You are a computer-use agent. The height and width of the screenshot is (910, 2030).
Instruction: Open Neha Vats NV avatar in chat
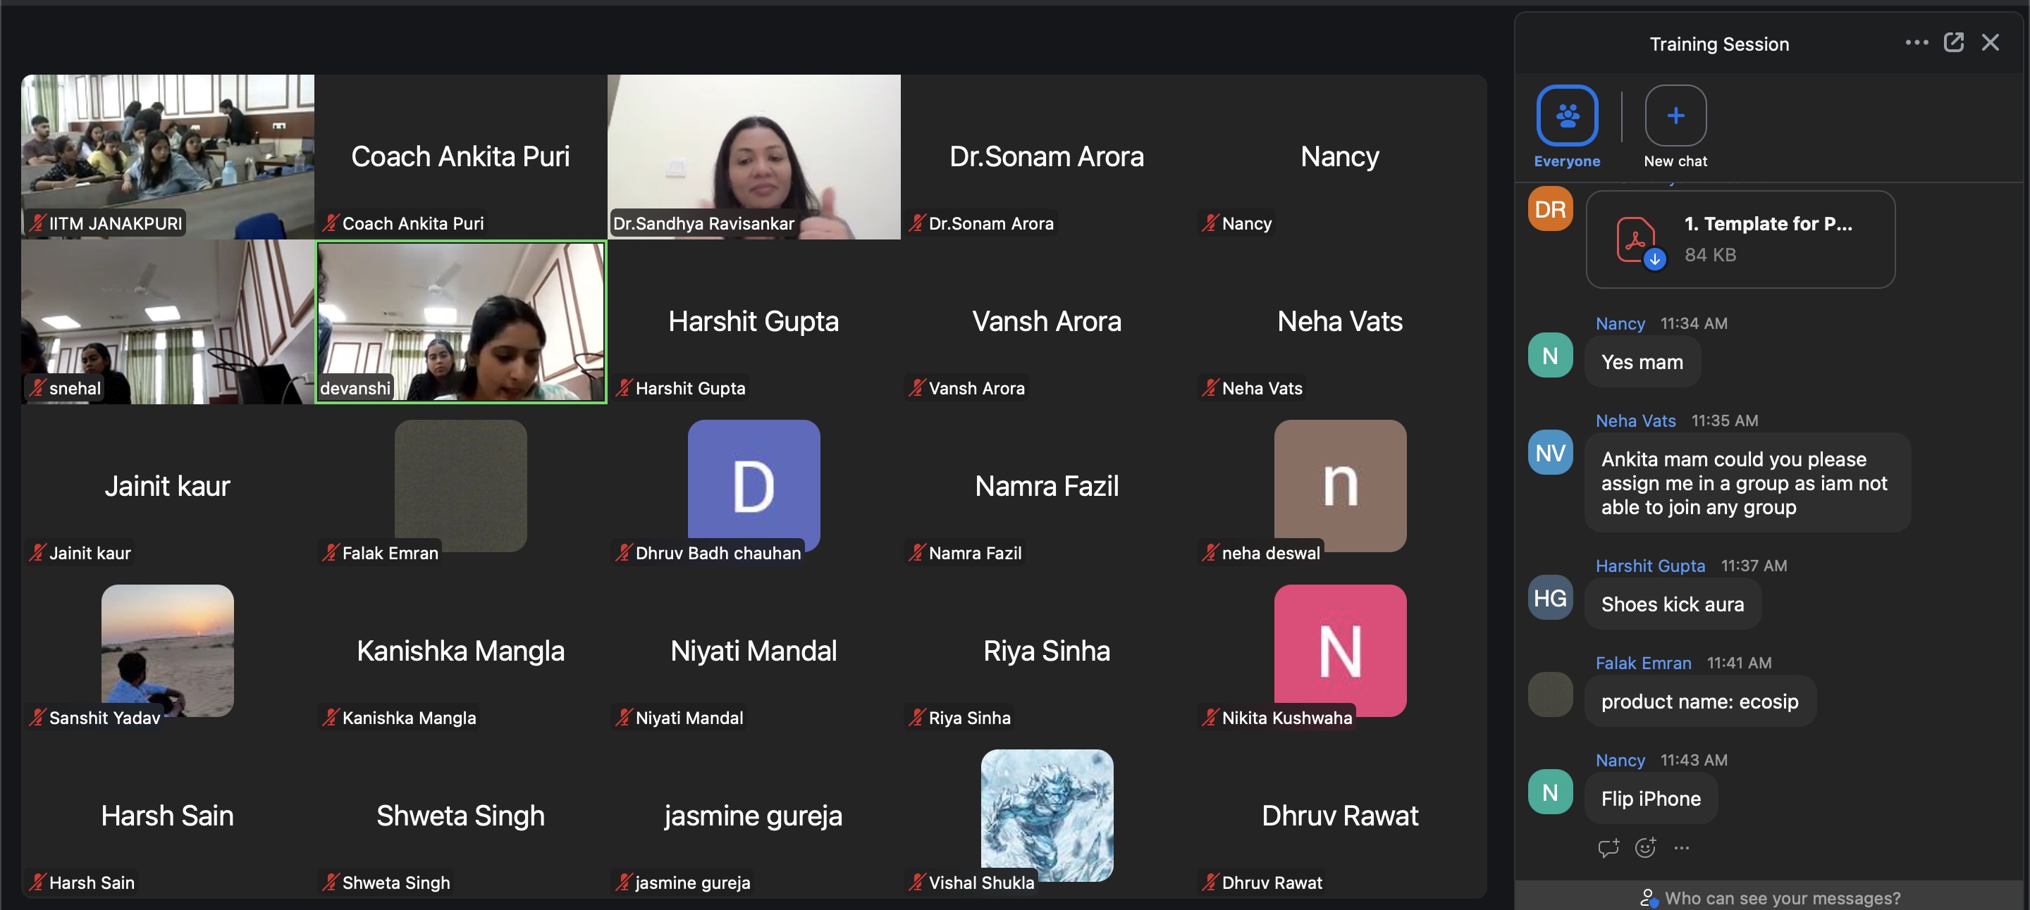point(1549,453)
